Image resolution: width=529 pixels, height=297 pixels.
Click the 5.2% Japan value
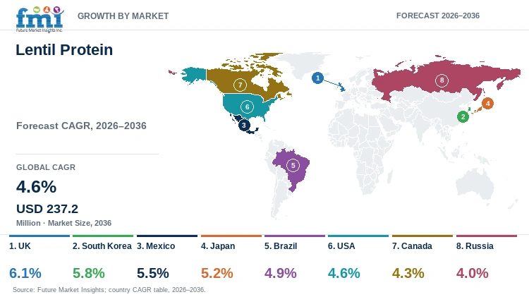[x=217, y=273]
